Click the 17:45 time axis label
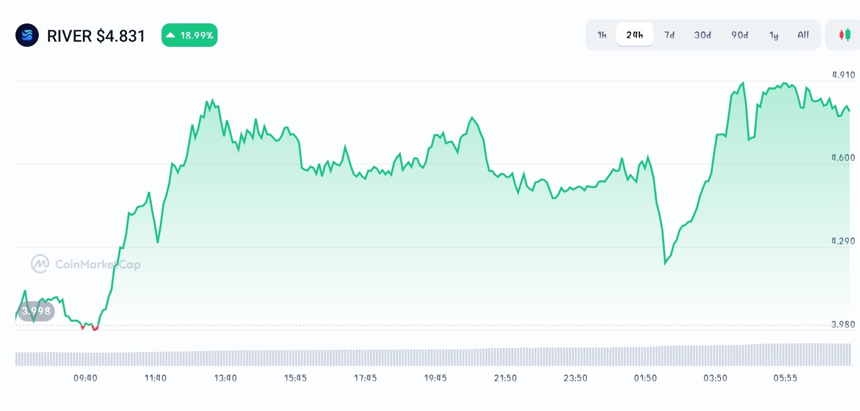 [x=365, y=378]
